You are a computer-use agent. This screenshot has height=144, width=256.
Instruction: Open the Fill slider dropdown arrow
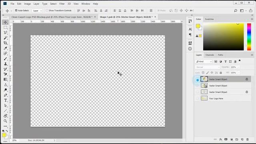coord(239,73)
